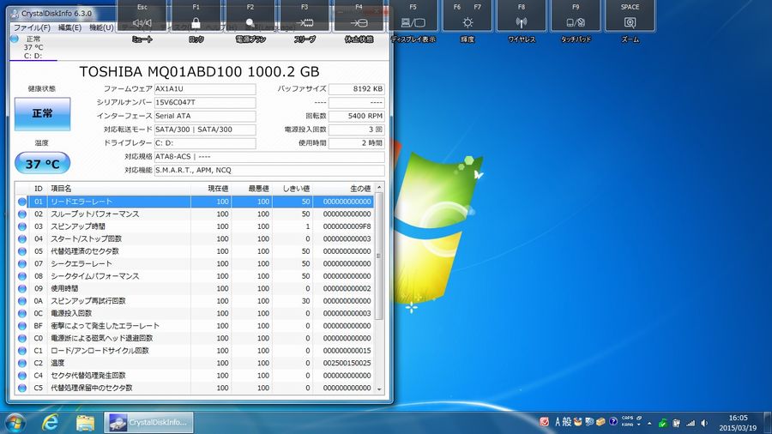The width and height of the screenshot is (772, 434).
Task: Sort by 項目名 column header
Action: 118,189
